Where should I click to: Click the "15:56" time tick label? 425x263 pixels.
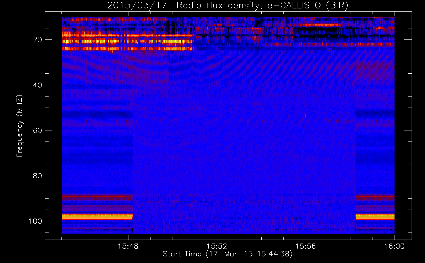(x=305, y=246)
